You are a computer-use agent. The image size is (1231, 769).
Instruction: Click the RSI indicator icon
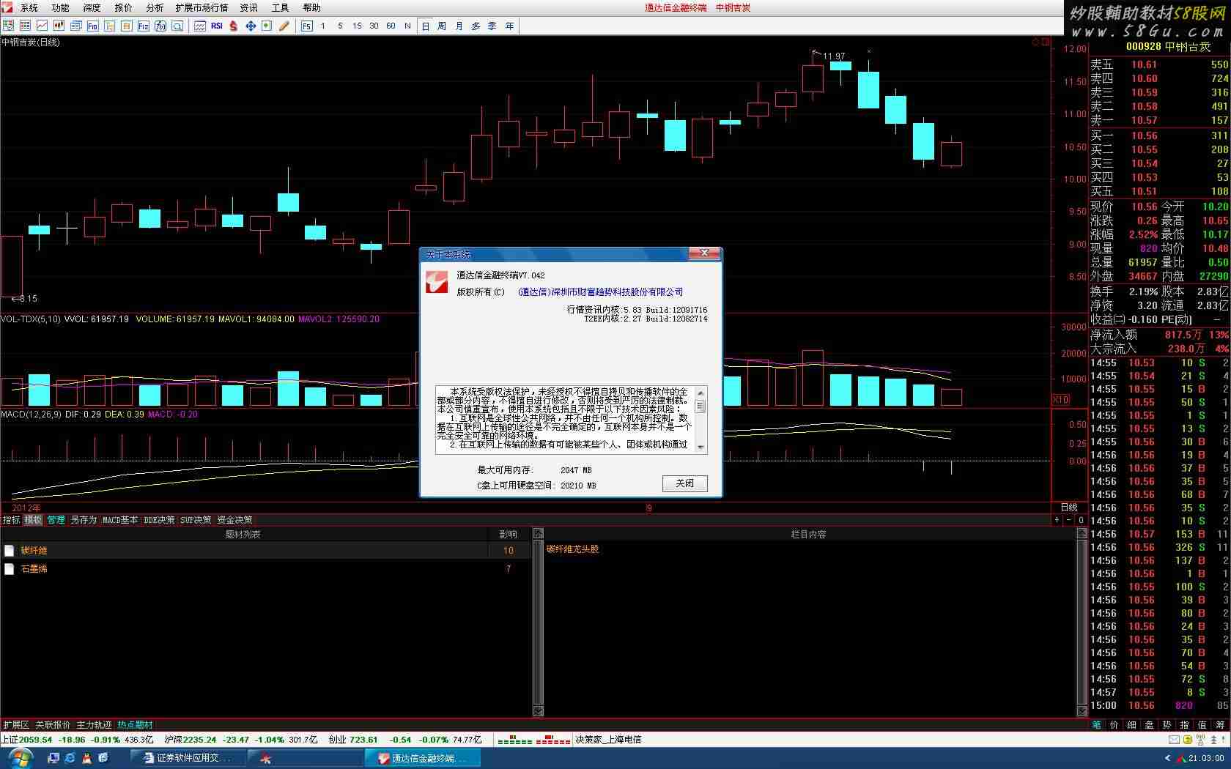click(217, 26)
